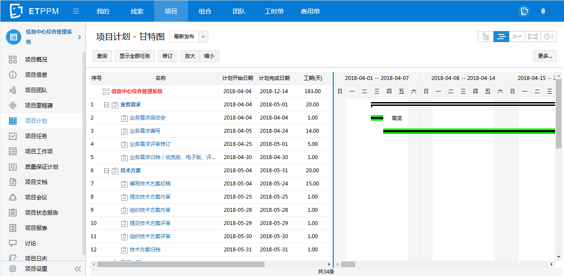The height and width of the screenshot is (276, 564).
Task: Open 项目计划 in the sidebar
Action: [x=36, y=121]
